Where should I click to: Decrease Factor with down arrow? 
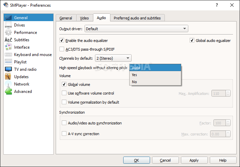pyautogui.click(x=228, y=124)
